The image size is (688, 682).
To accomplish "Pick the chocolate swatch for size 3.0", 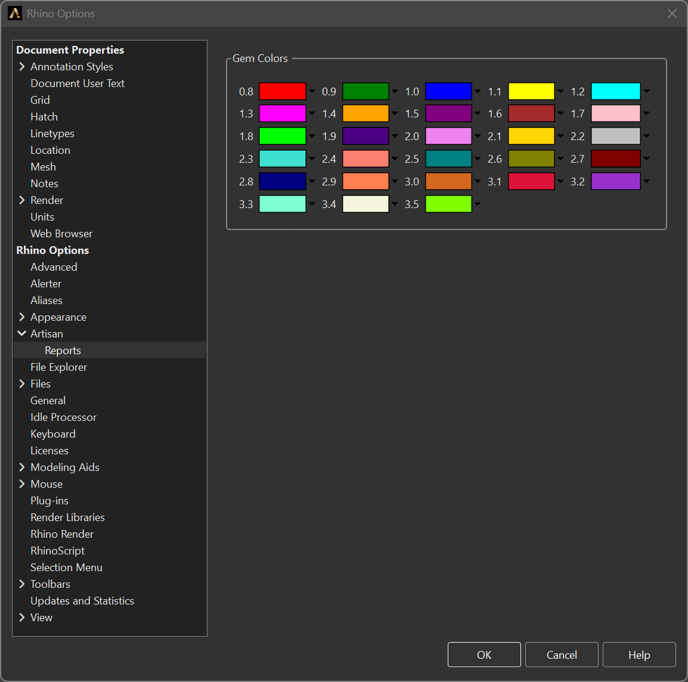I will (x=448, y=181).
